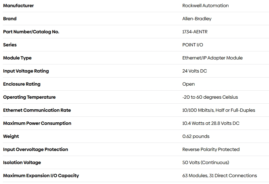Click the 24 Volts DC value
The image size is (269, 184).
click(195, 71)
